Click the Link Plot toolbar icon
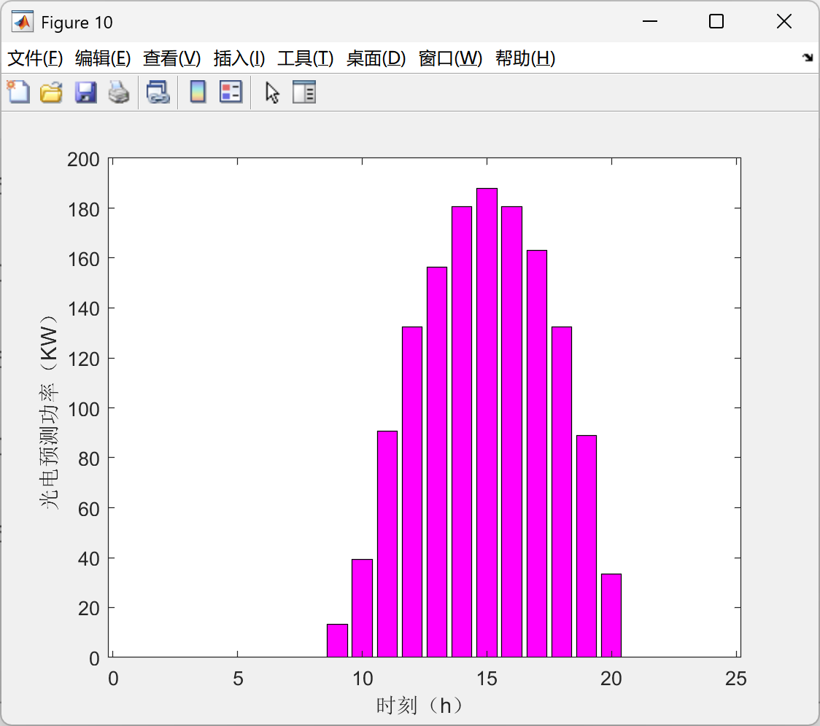The height and width of the screenshot is (726, 820). point(158,93)
